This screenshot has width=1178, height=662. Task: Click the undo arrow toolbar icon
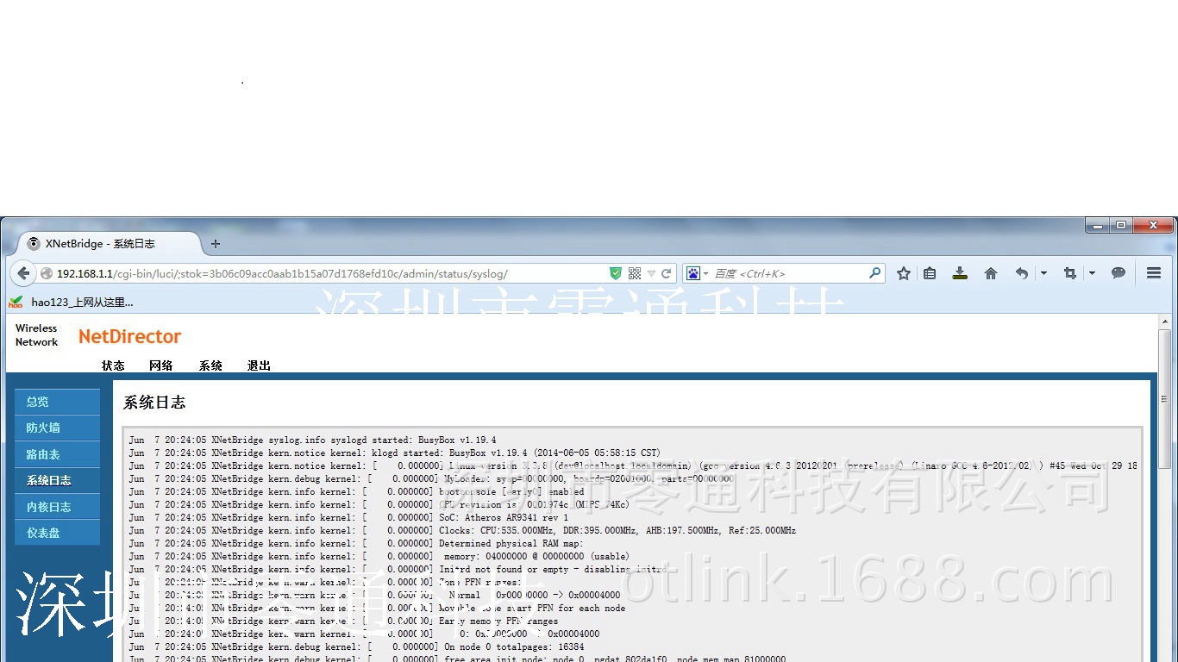click(x=1022, y=273)
